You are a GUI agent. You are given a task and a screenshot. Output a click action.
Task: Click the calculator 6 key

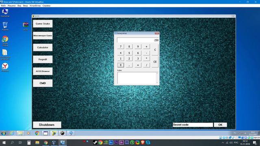[138, 53]
